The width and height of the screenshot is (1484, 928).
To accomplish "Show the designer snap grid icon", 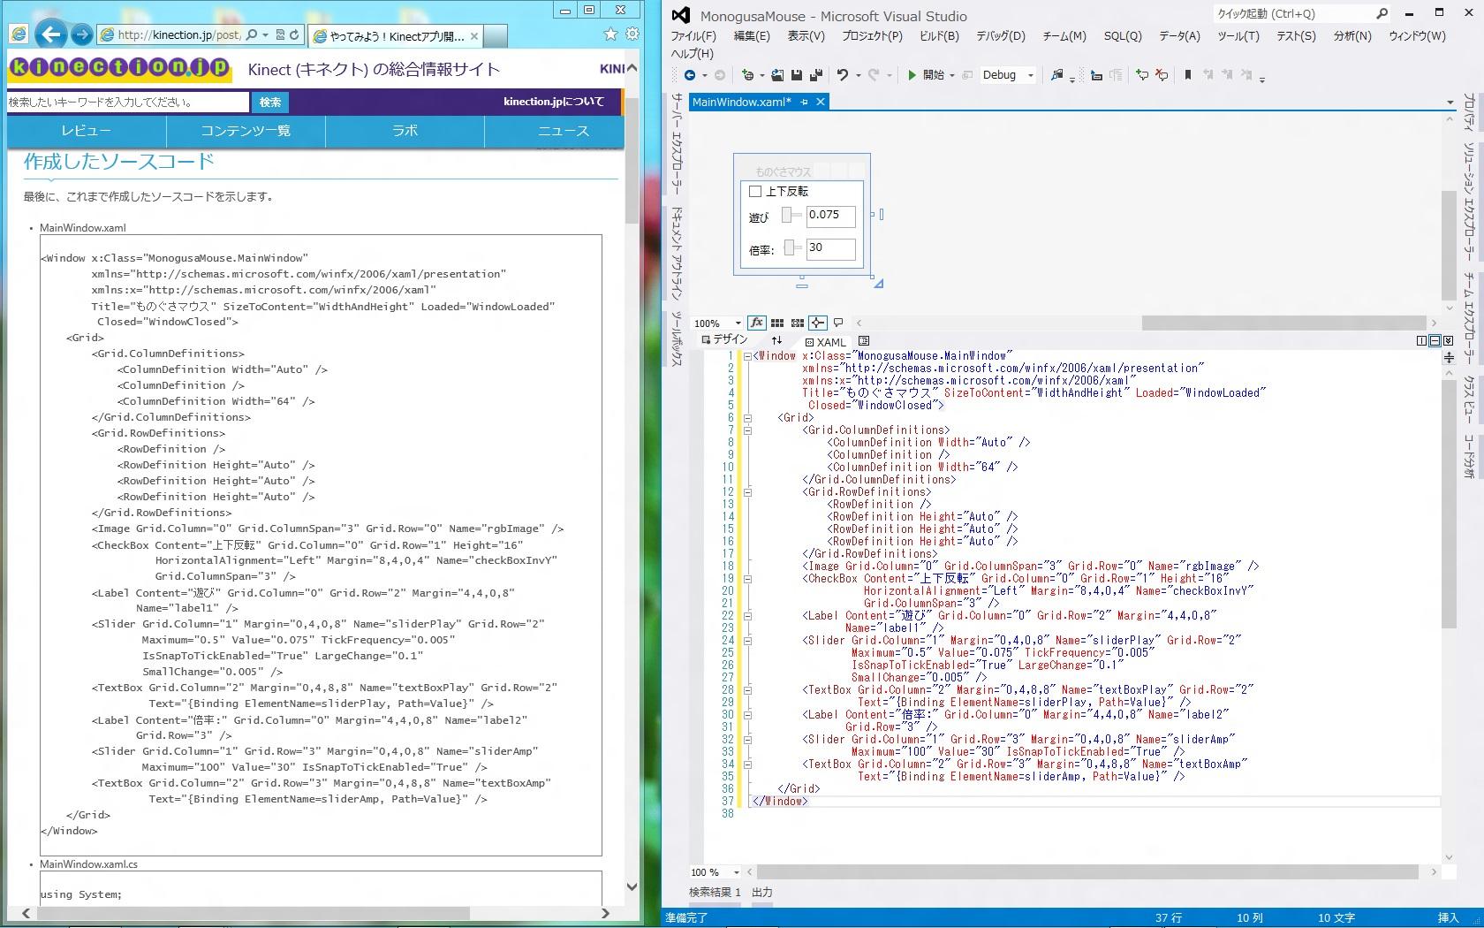I will tap(777, 323).
